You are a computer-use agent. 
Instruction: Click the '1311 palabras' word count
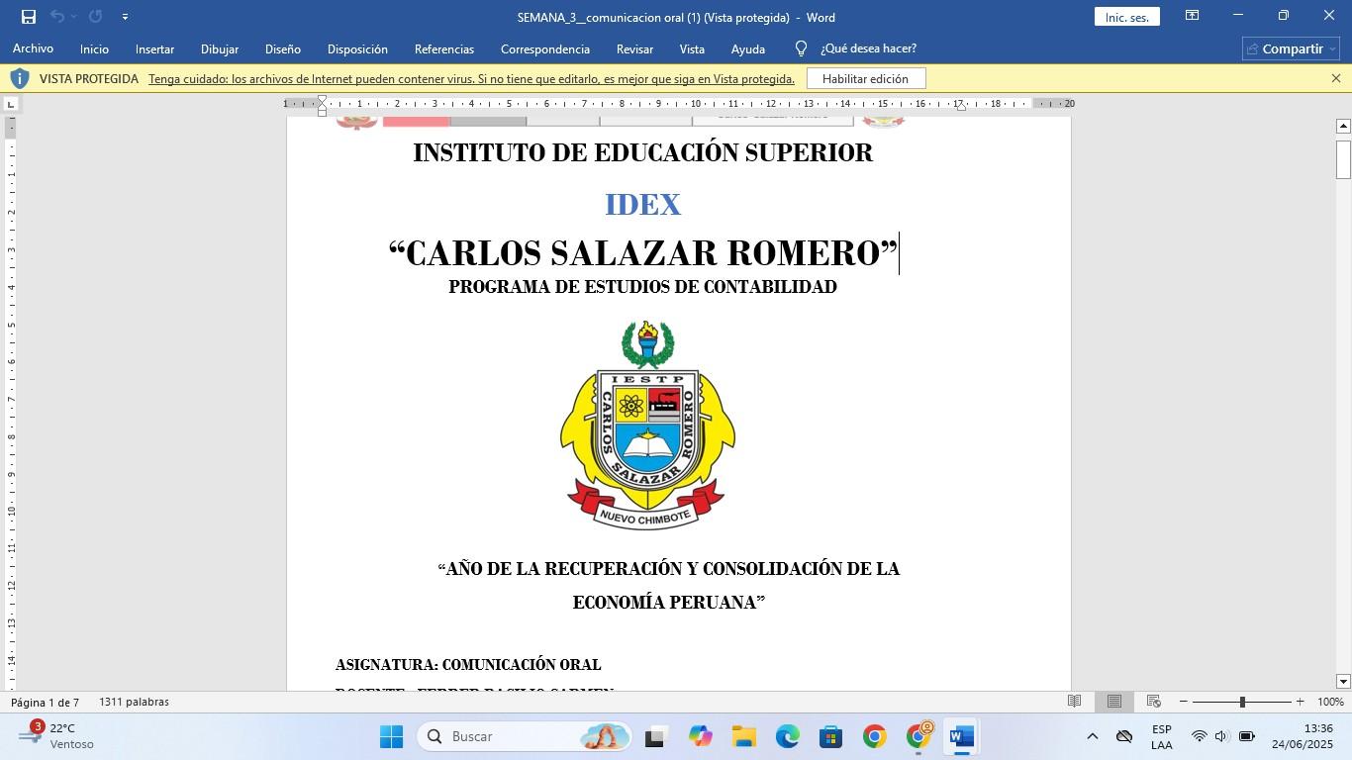(134, 702)
